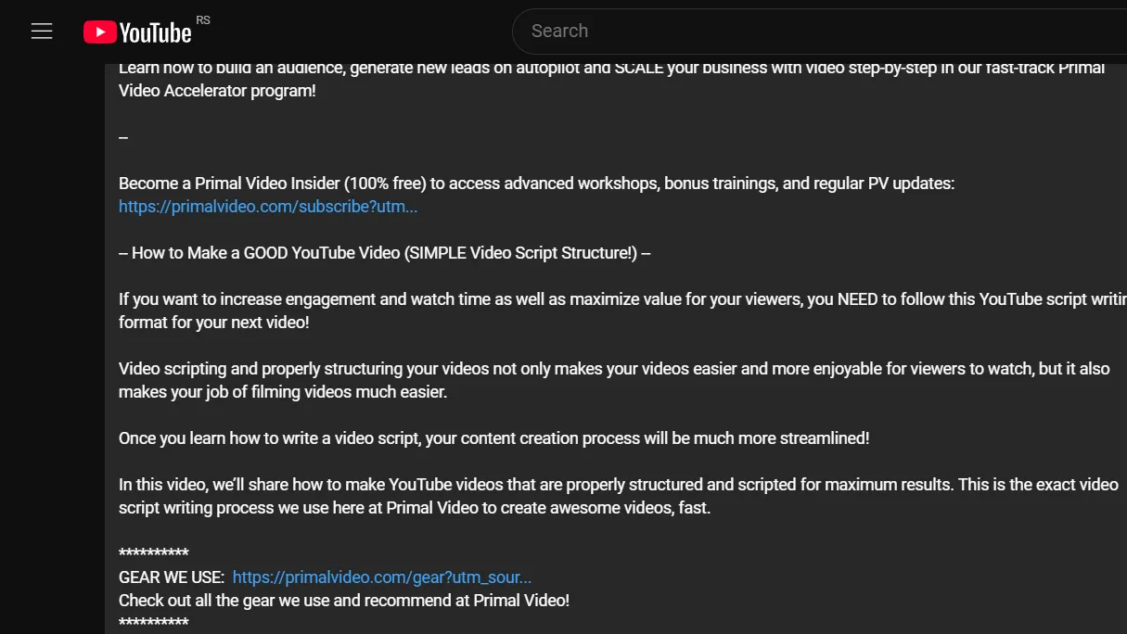Click the "How to Make a GOOD YouTube Video" heading
1127x634 pixels.
(x=384, y=253)
